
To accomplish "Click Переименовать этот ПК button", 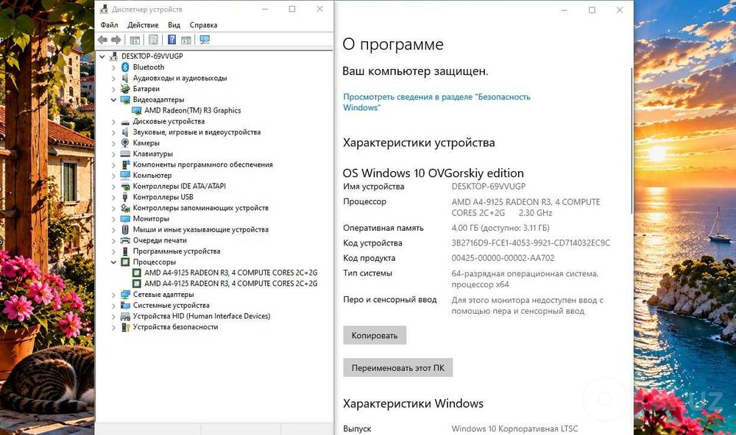I will (398, 367).
